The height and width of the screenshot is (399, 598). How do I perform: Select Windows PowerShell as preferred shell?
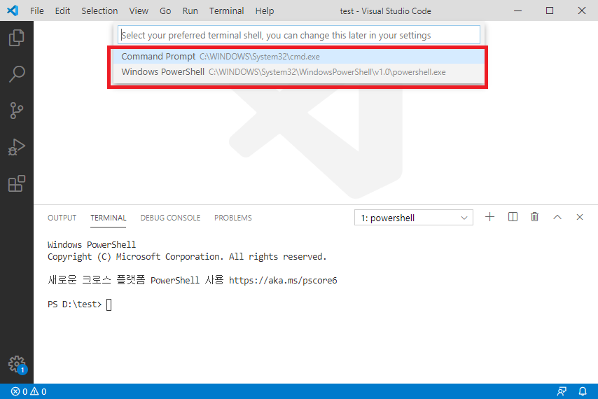tap(298, 71)
